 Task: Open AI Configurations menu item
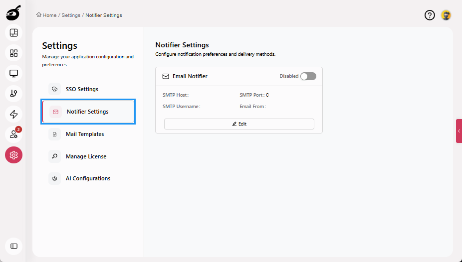88,178
